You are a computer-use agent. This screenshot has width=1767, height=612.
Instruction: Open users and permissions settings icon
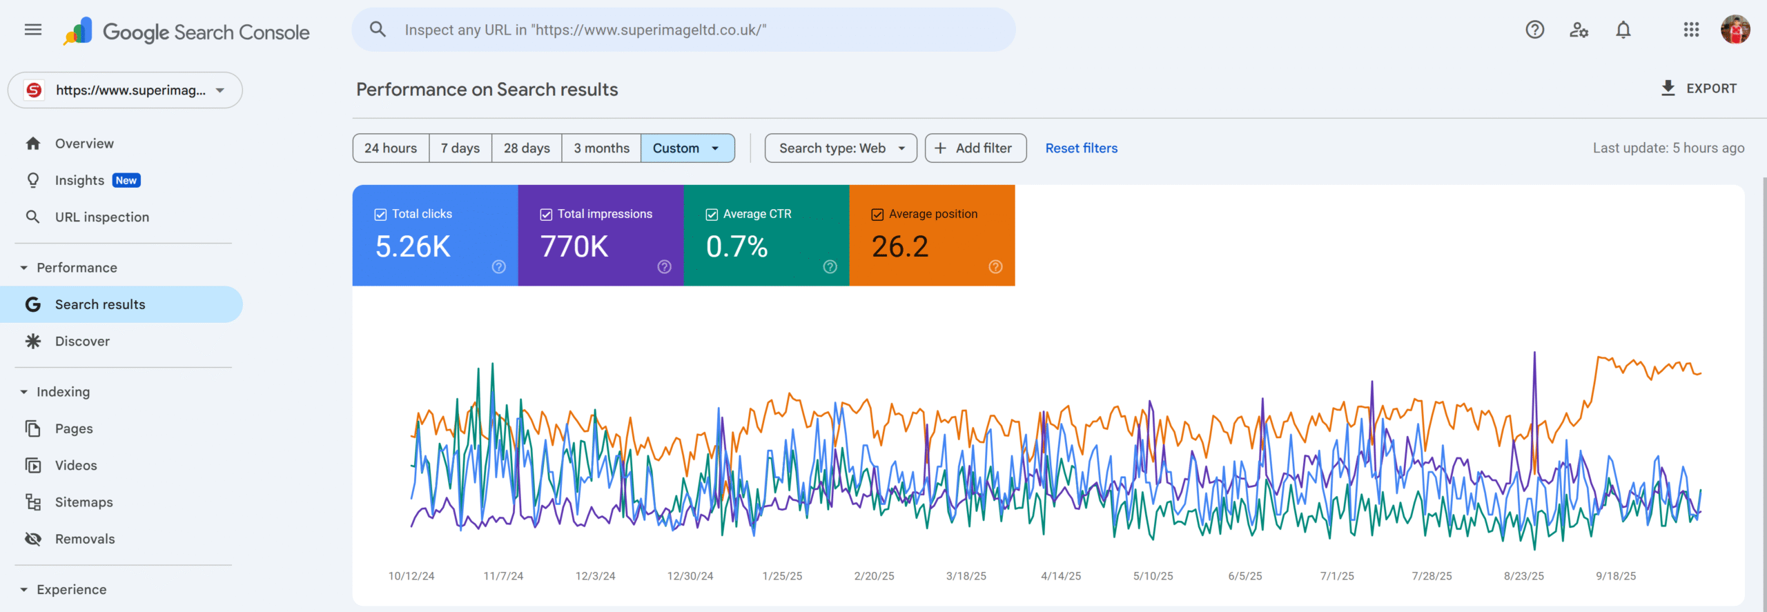[x=1579, y=30]
